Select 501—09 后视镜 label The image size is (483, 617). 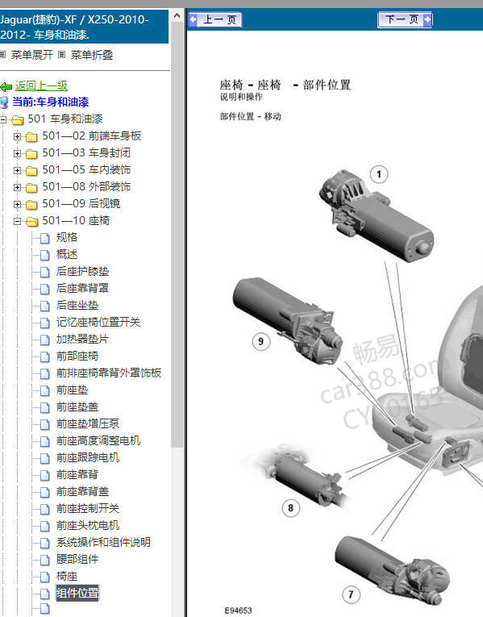point(81,203)
